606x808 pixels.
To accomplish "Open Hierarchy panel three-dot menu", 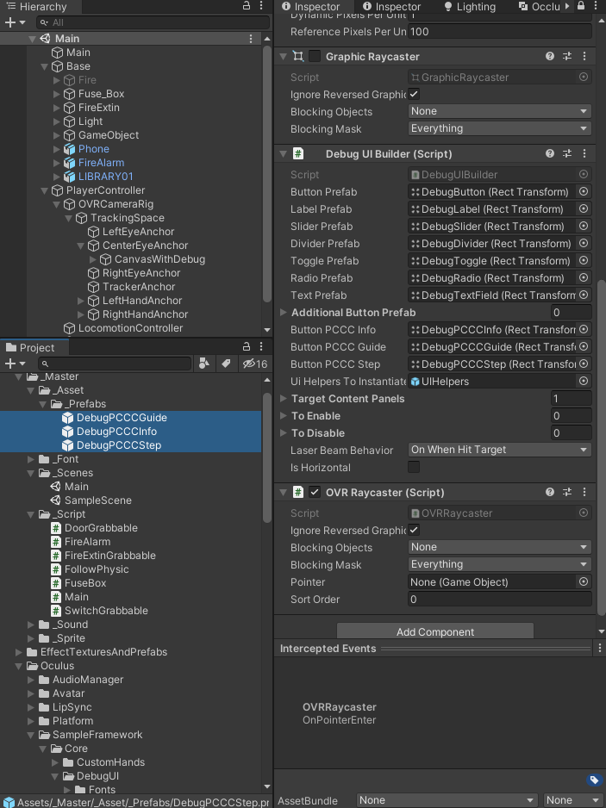I will point(261,6).
